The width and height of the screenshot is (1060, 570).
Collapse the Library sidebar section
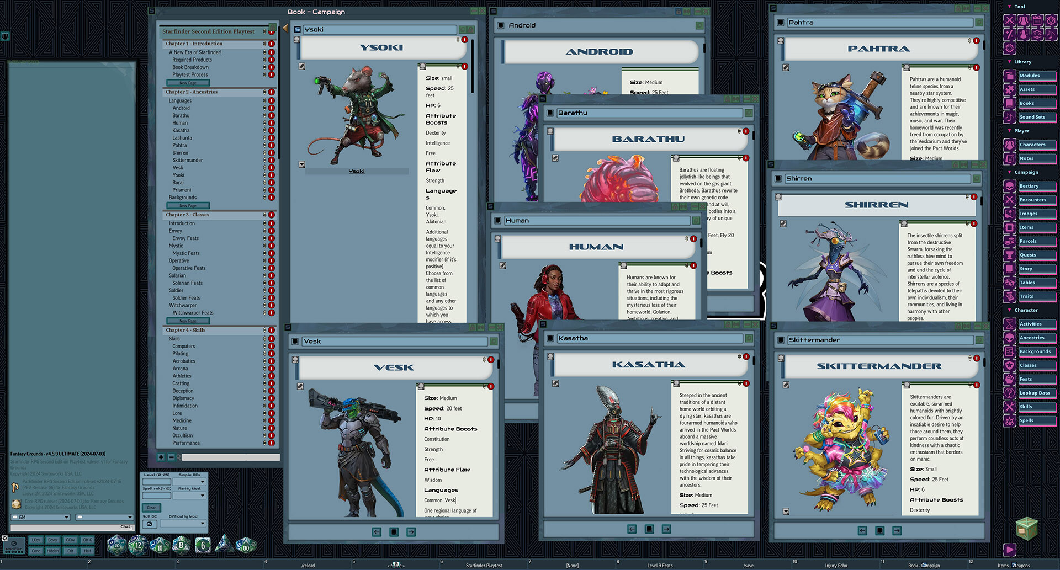click(1010, 62)
